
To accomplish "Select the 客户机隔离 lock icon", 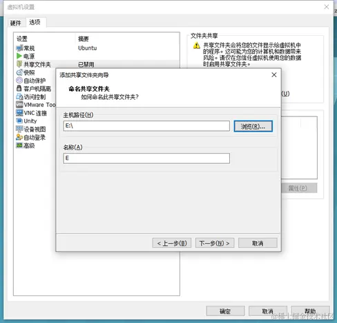I will (x=19, y=88).
